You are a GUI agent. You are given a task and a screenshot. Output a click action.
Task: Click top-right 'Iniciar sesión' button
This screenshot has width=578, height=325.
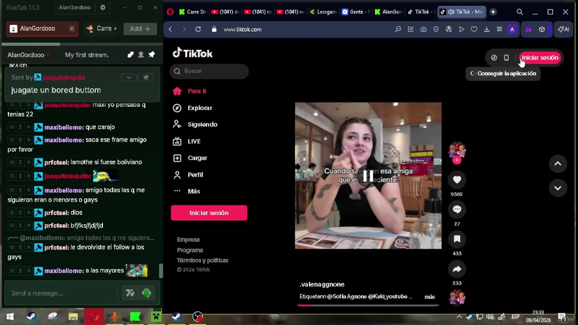click(x=540, y=58)
